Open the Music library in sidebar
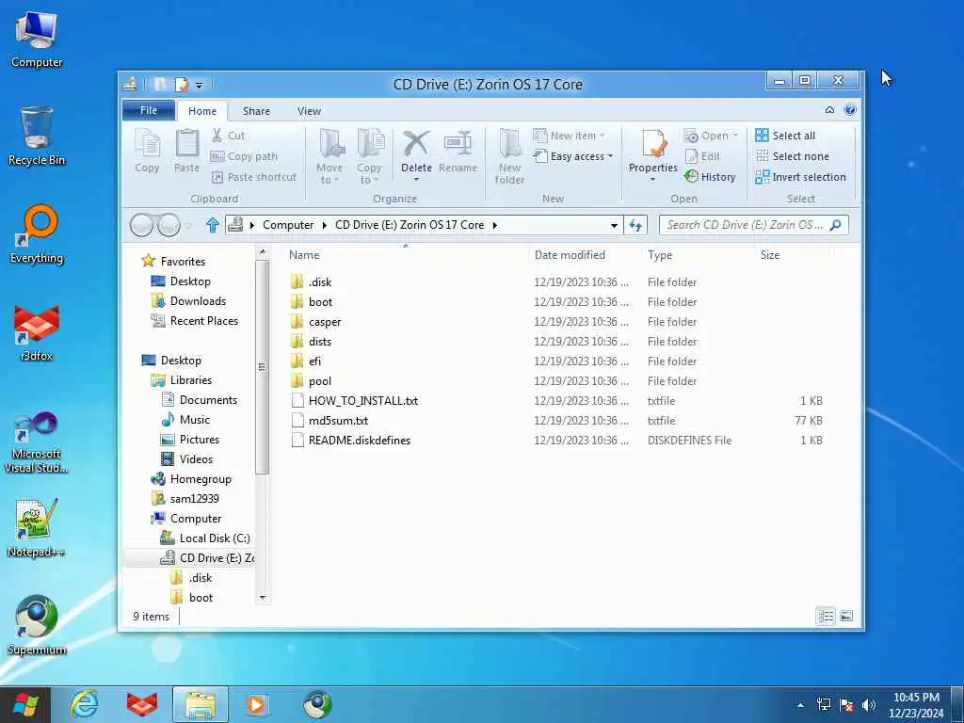The image size is (964, 723). 185,420
